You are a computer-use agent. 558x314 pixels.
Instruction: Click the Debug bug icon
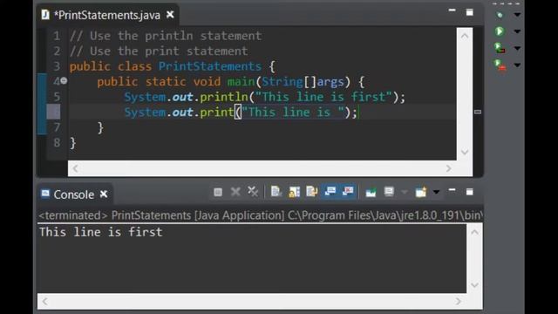pyautogui.click(x=500, y=15)
